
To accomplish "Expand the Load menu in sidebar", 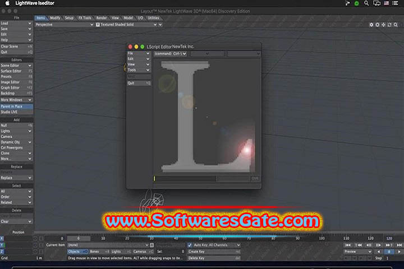I will (x=16, y=23).
